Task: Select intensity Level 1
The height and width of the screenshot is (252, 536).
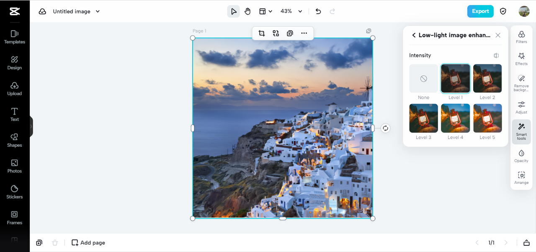Action: point(455,79)
